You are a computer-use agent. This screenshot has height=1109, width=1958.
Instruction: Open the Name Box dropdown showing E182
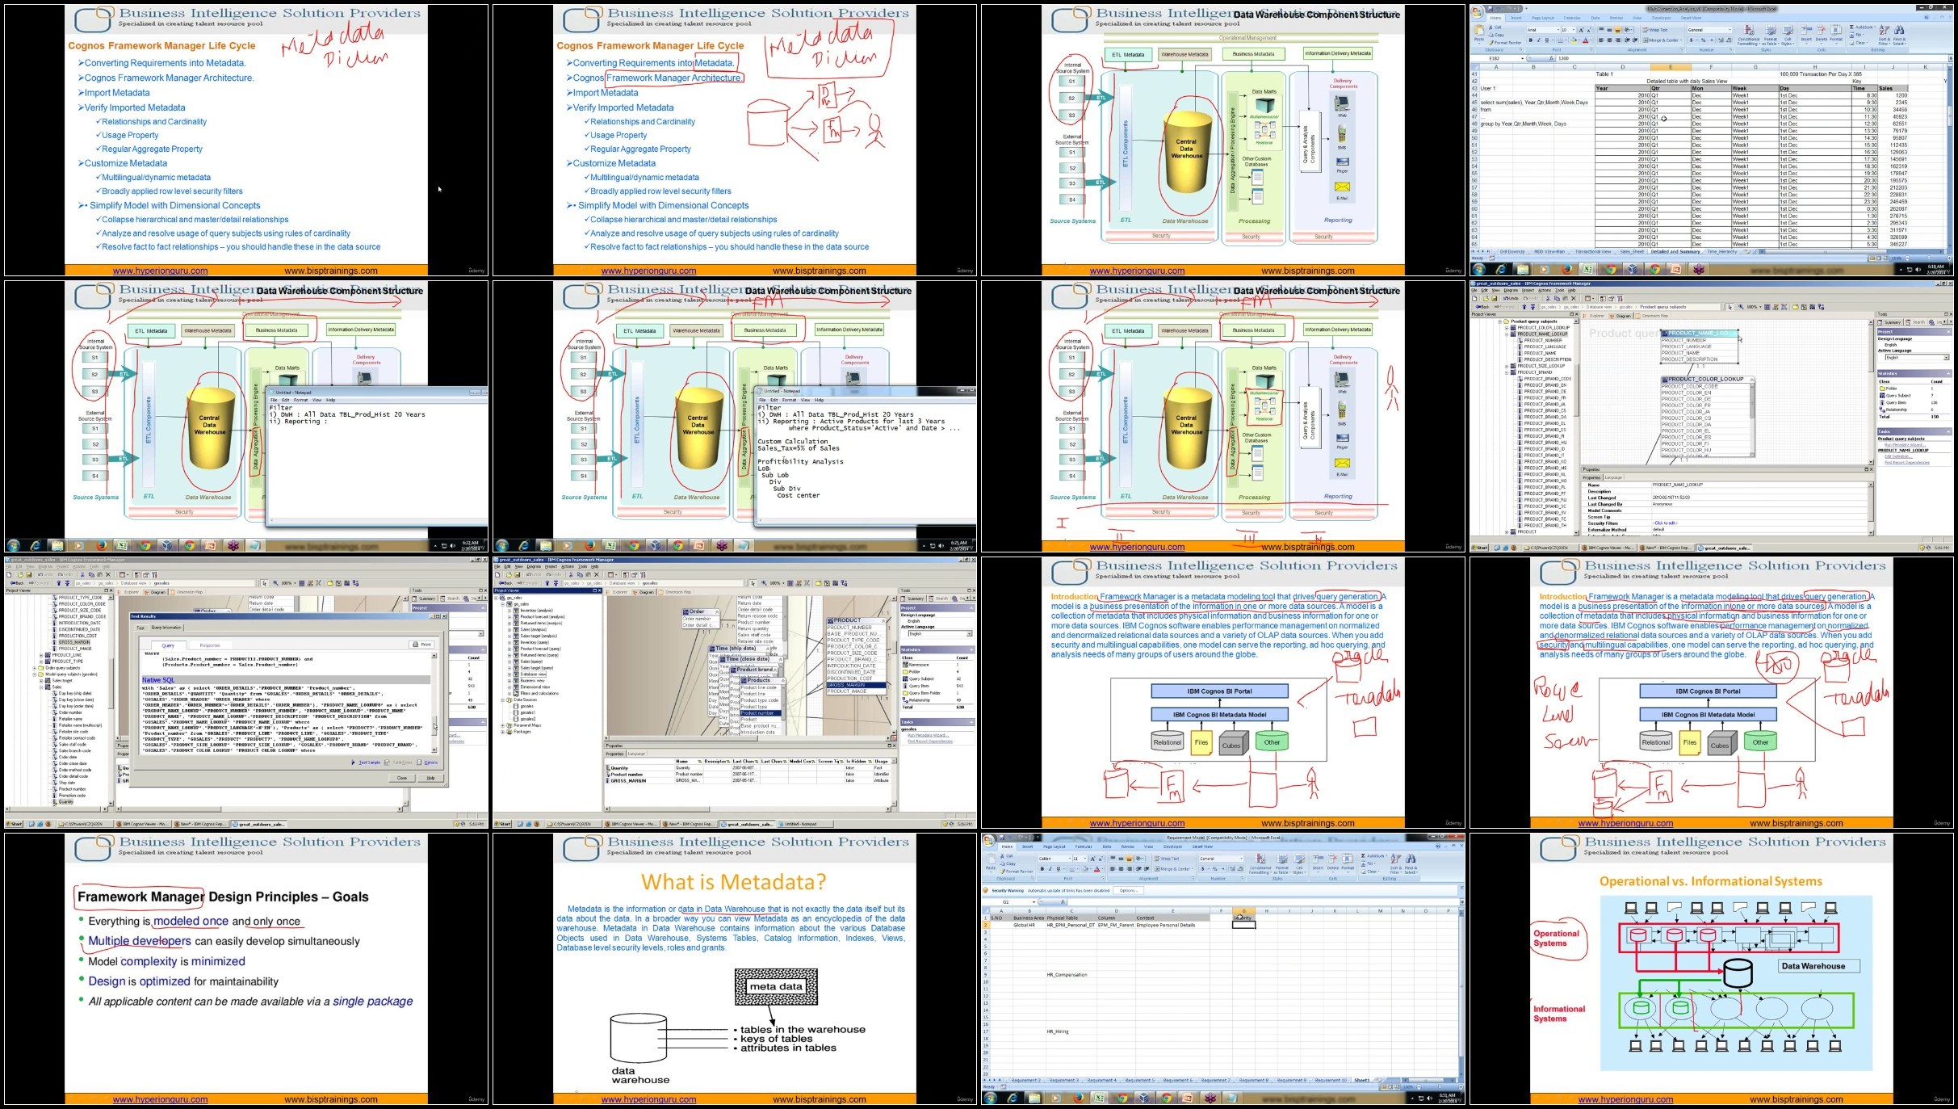[1522, 58]
